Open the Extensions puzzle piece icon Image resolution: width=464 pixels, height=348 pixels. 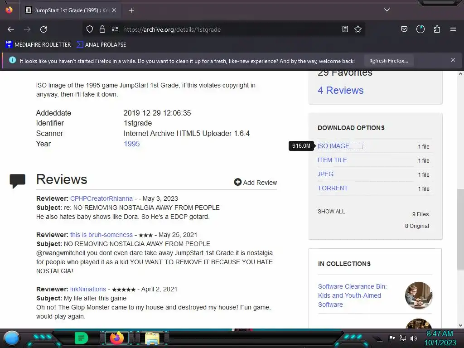pyautogui.click(x=437, y=29)
